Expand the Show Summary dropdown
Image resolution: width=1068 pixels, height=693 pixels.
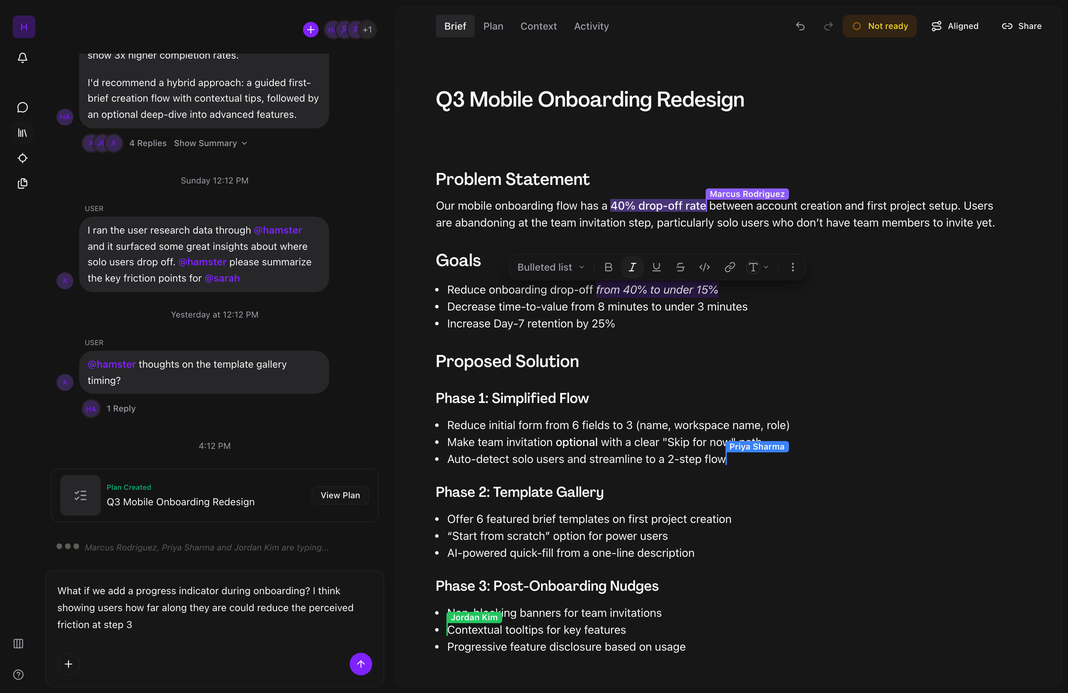[x=210, y=143]
